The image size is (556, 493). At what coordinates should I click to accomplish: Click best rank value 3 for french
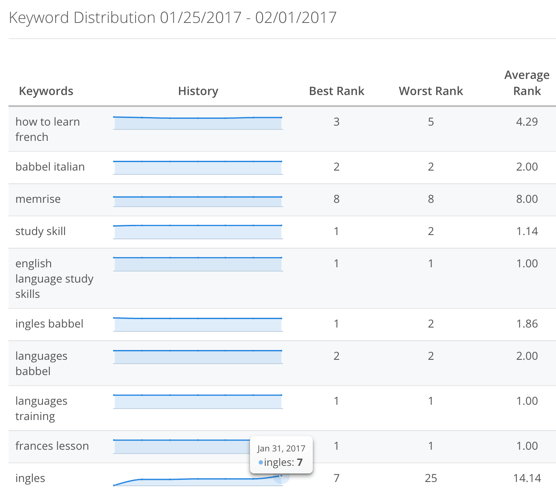[337, 122]
